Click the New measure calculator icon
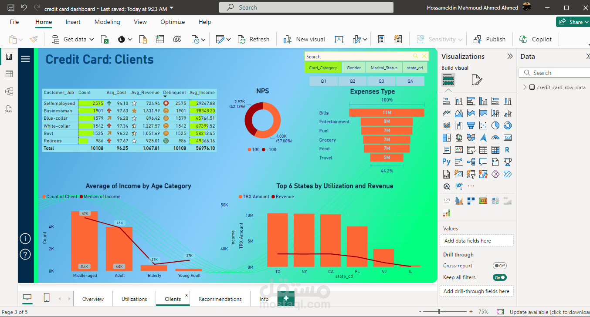The image size is (590, 317). pos(381,40)
